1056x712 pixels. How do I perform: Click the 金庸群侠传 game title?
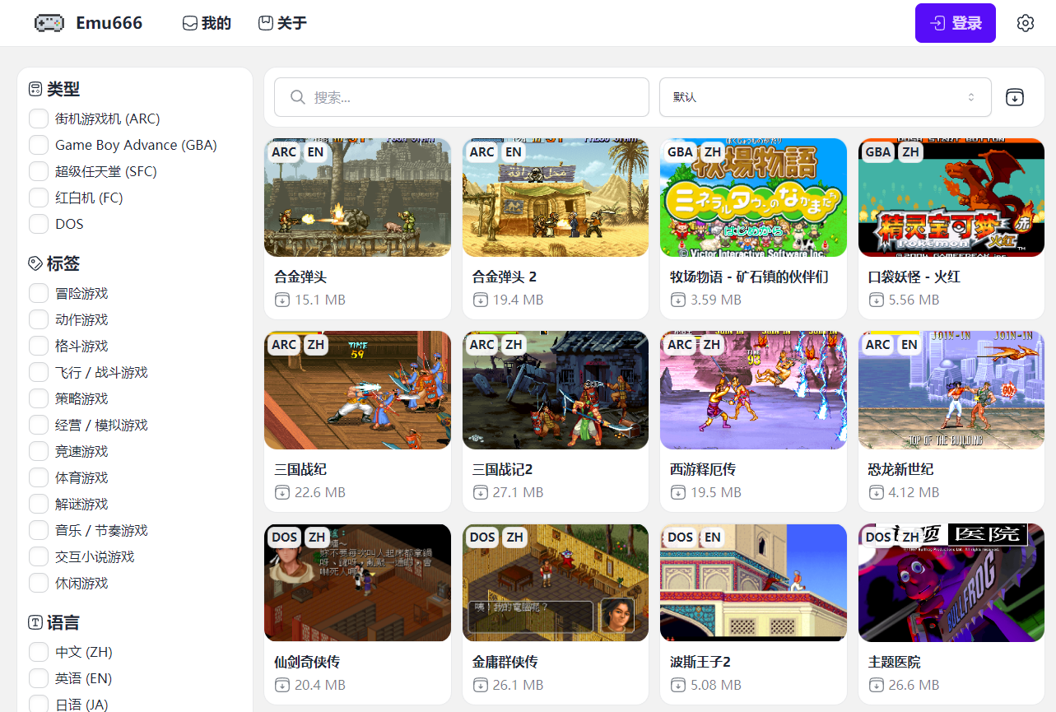[x=505, y=662]
